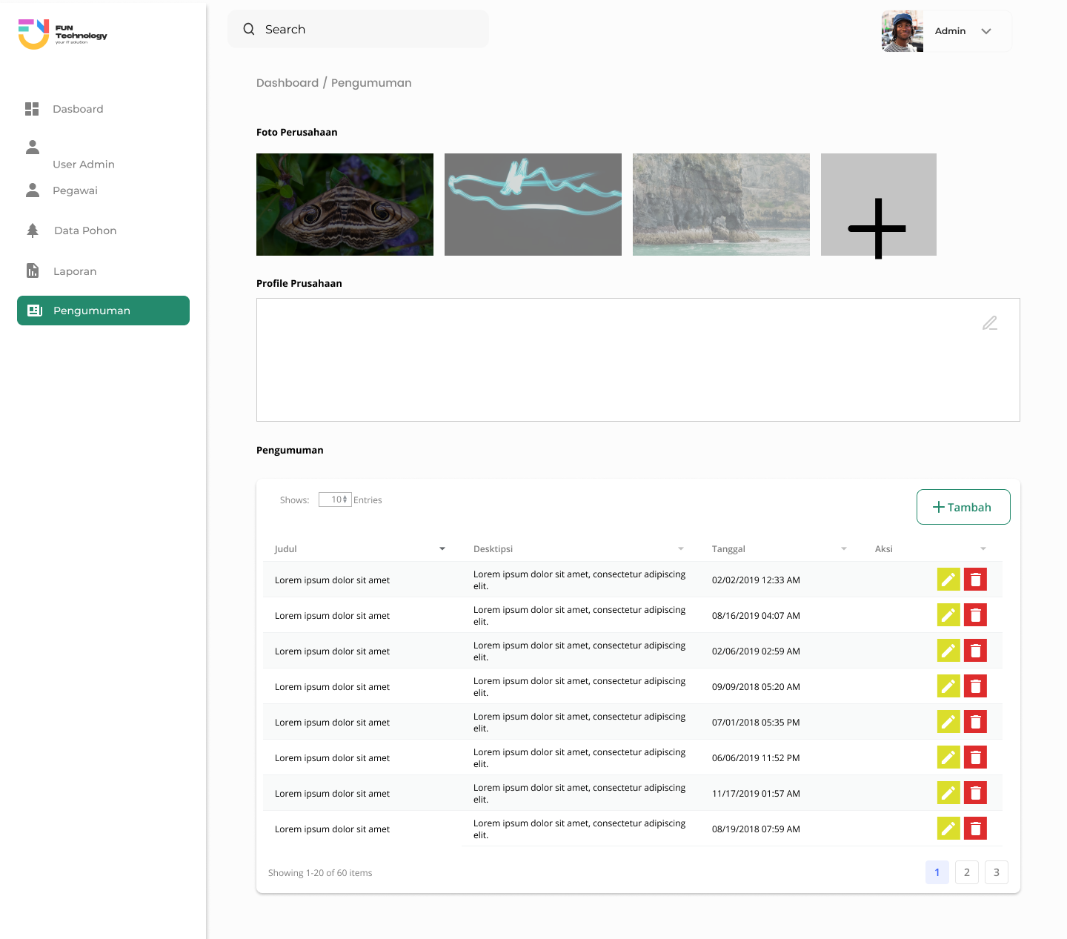Select Pegawai in the sidebar
The width and height of the screenshot is (1067, 939).
pyautogui.click(x=75, y=190)
